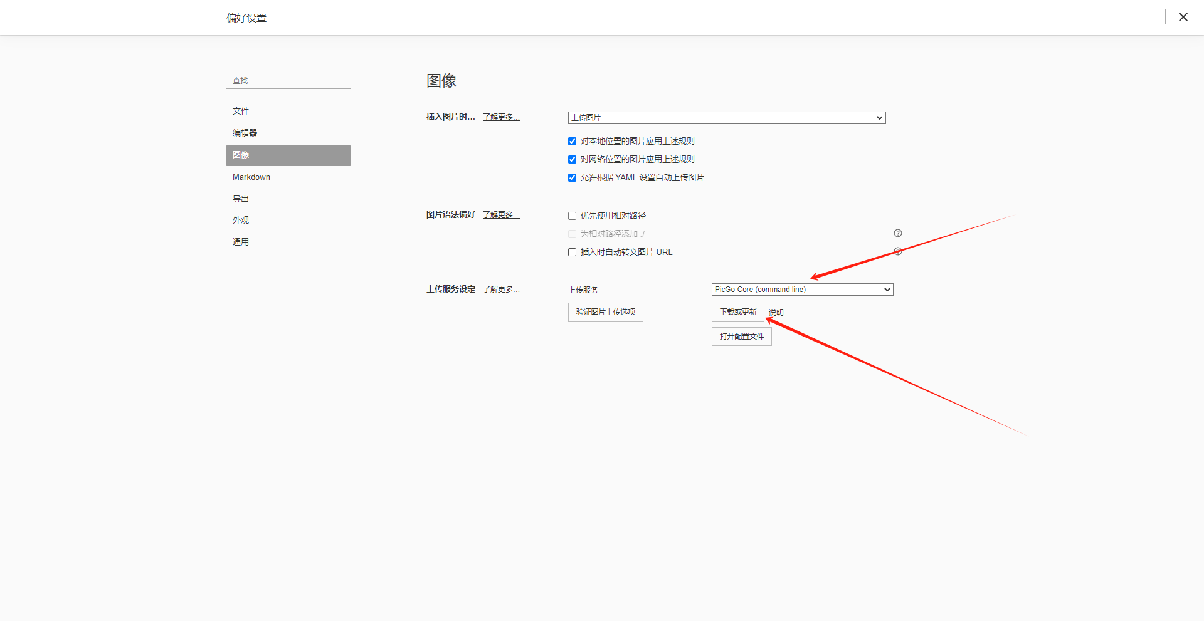Open the 说明 link next to download button

776,313
